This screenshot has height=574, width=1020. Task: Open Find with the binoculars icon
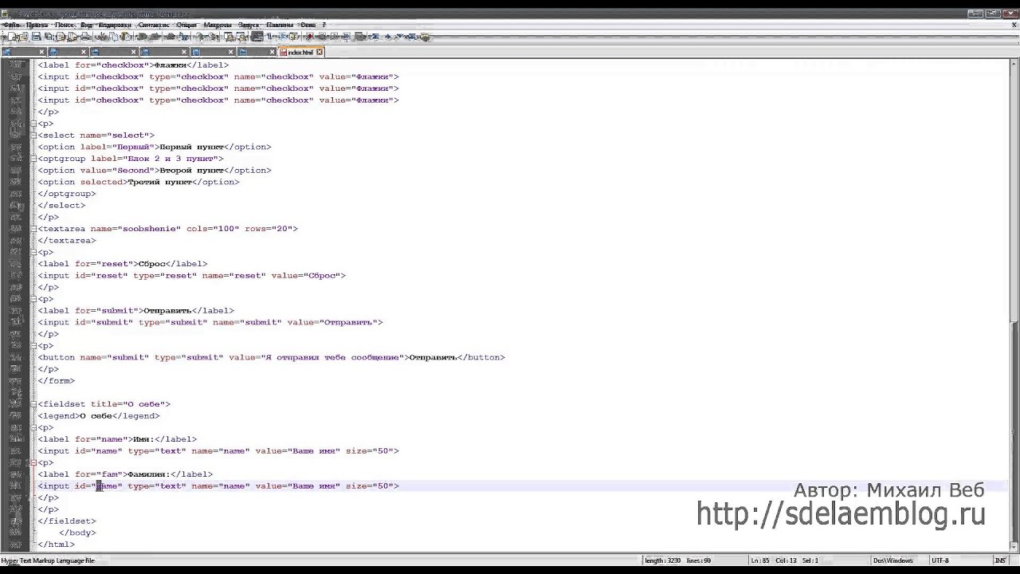171,37
